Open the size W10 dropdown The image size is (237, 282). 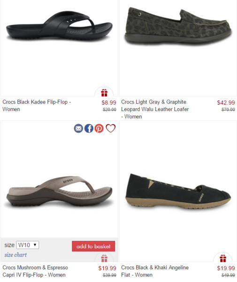pos(28,245)
